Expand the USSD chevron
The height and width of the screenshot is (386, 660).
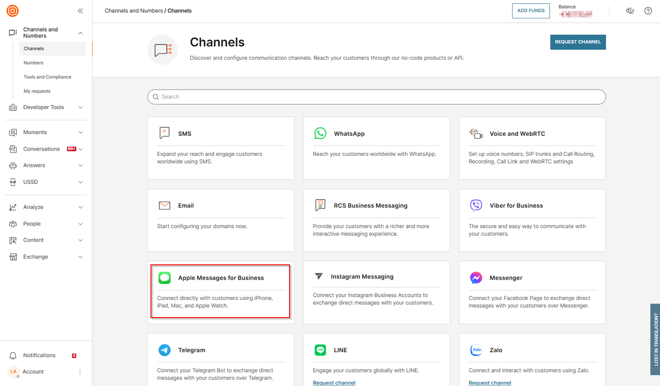click(81, 182)
